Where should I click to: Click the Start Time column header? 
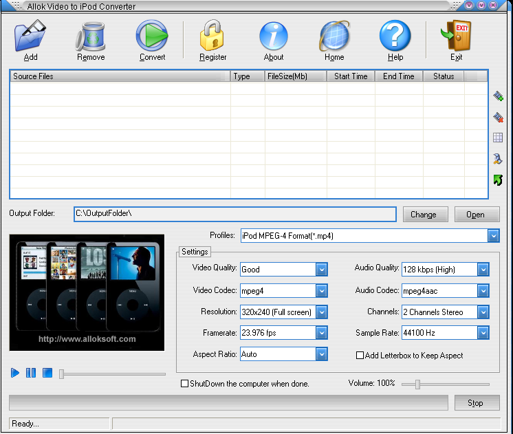click(x=351, y=76)
